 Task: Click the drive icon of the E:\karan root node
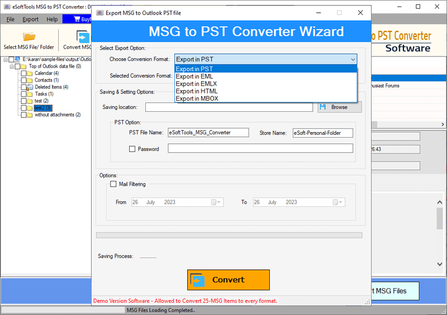click(17, 59)
